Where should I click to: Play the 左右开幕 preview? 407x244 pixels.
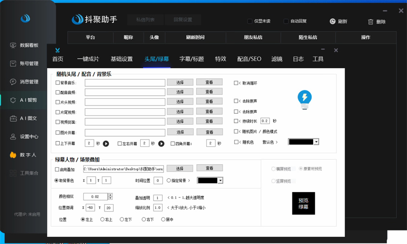pyautogui.click(x=161, y=144)
